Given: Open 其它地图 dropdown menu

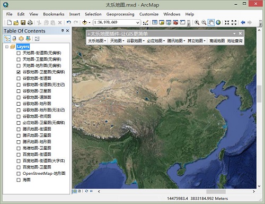Looking at the screenshot, I should (197, 41).
